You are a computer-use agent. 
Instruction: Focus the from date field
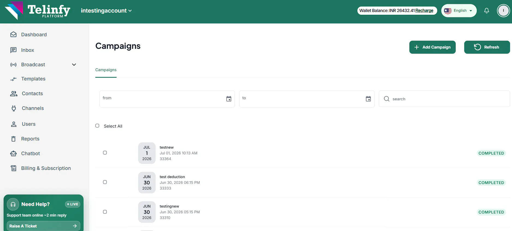167,99
